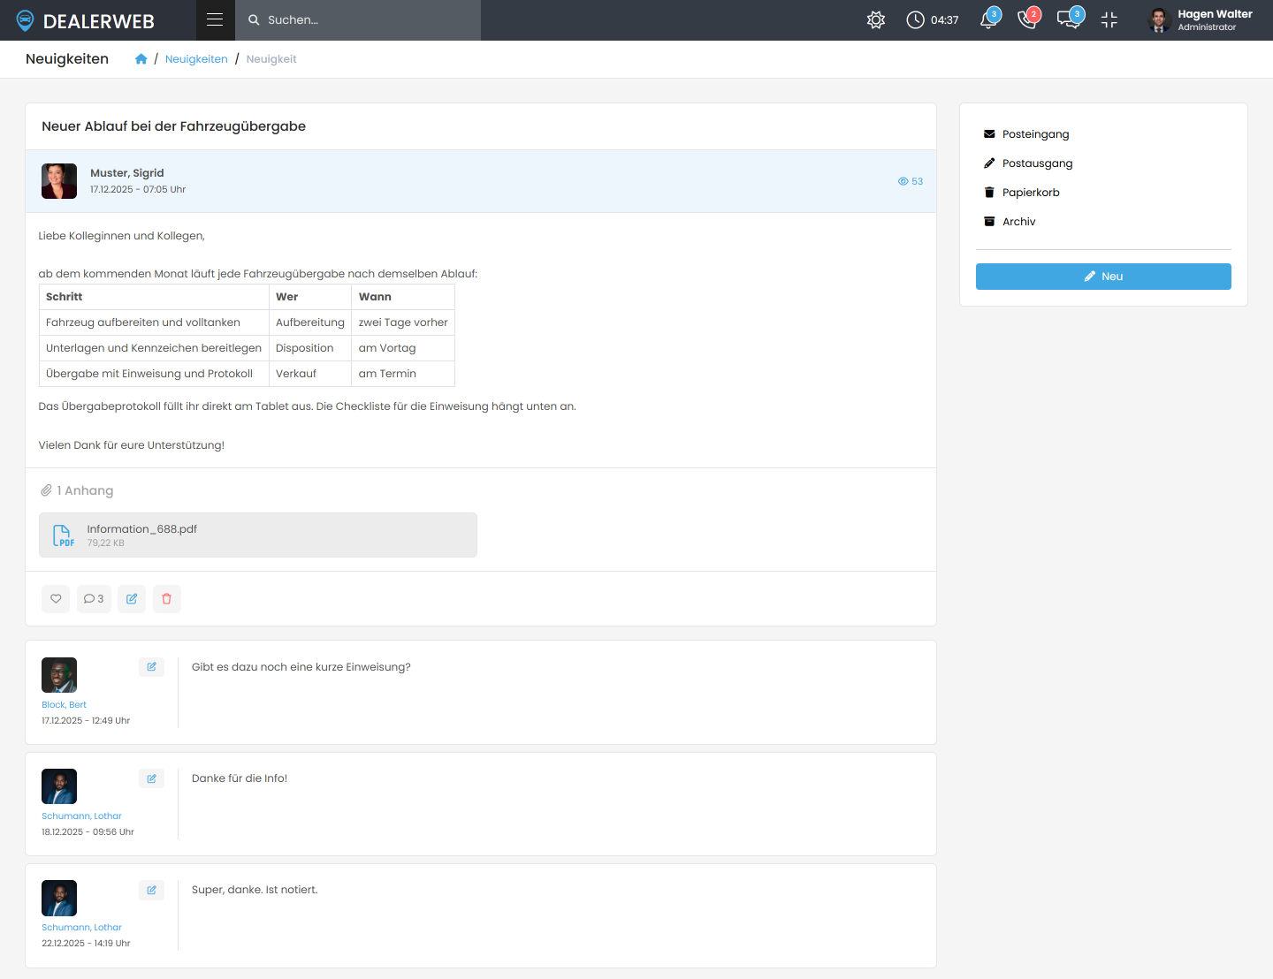This screenshot has height=979, width=1273.
Task: Edit Bert Block's comment
Action: click(151, 667)
